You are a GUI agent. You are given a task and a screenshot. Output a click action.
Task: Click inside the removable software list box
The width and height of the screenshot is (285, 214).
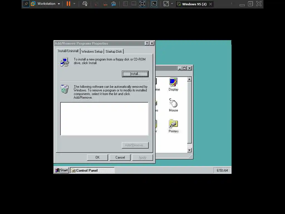[x=104, y=119]
